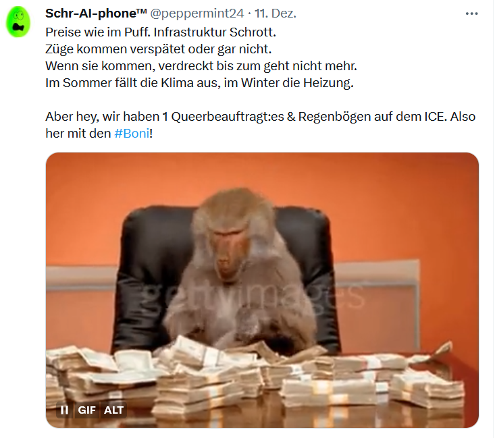Open the #Boni hashtag link
Image resolution: width=495 pixels, height=438 pixels.
point(132,134)
